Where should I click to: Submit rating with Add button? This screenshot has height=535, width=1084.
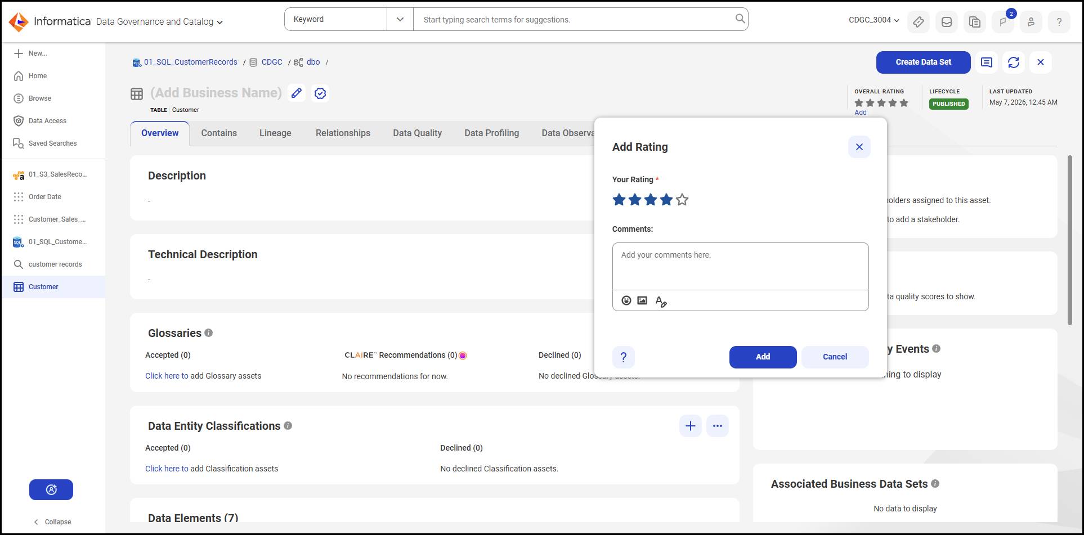point(763,357)
